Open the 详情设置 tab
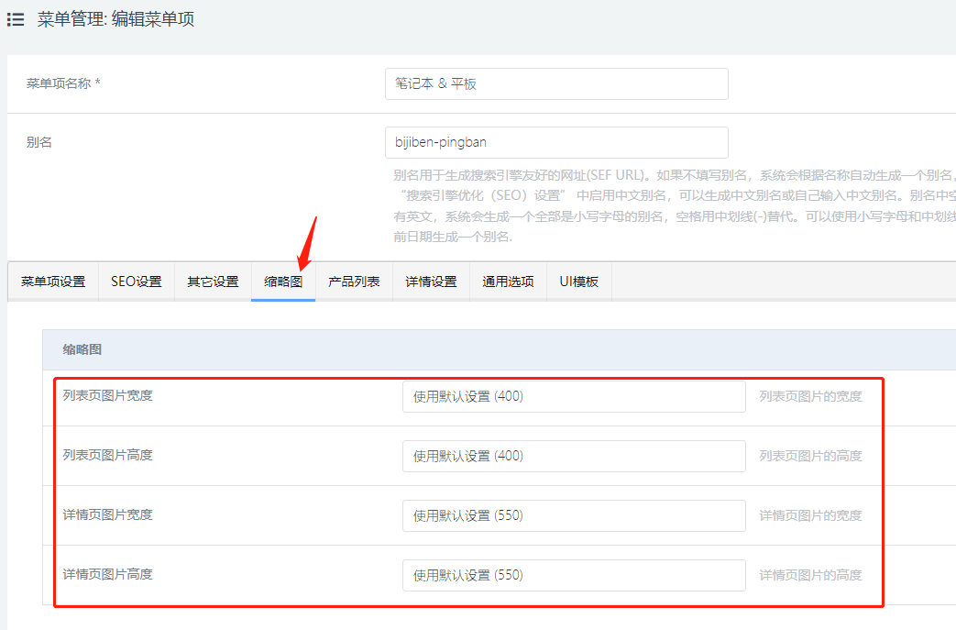Image resolution: width=956 pixels, height=630 pixels. pos(431,282)
